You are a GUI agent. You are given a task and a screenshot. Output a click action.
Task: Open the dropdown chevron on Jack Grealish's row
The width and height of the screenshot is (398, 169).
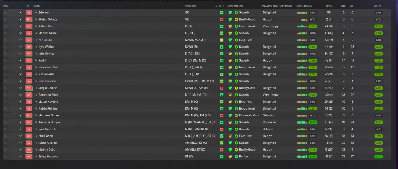21,129
